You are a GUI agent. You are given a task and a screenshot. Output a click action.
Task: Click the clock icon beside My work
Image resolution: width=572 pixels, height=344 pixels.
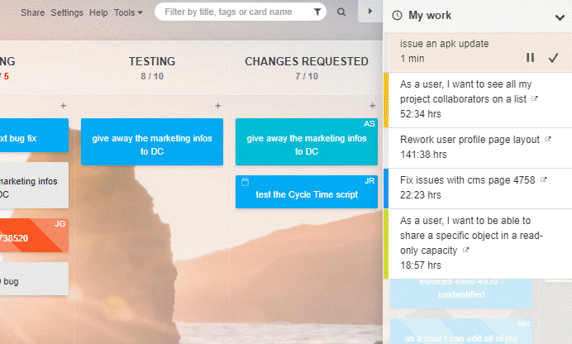point(397,16)
